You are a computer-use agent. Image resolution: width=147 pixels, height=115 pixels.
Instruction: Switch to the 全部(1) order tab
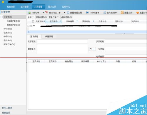tap(31, 17)
